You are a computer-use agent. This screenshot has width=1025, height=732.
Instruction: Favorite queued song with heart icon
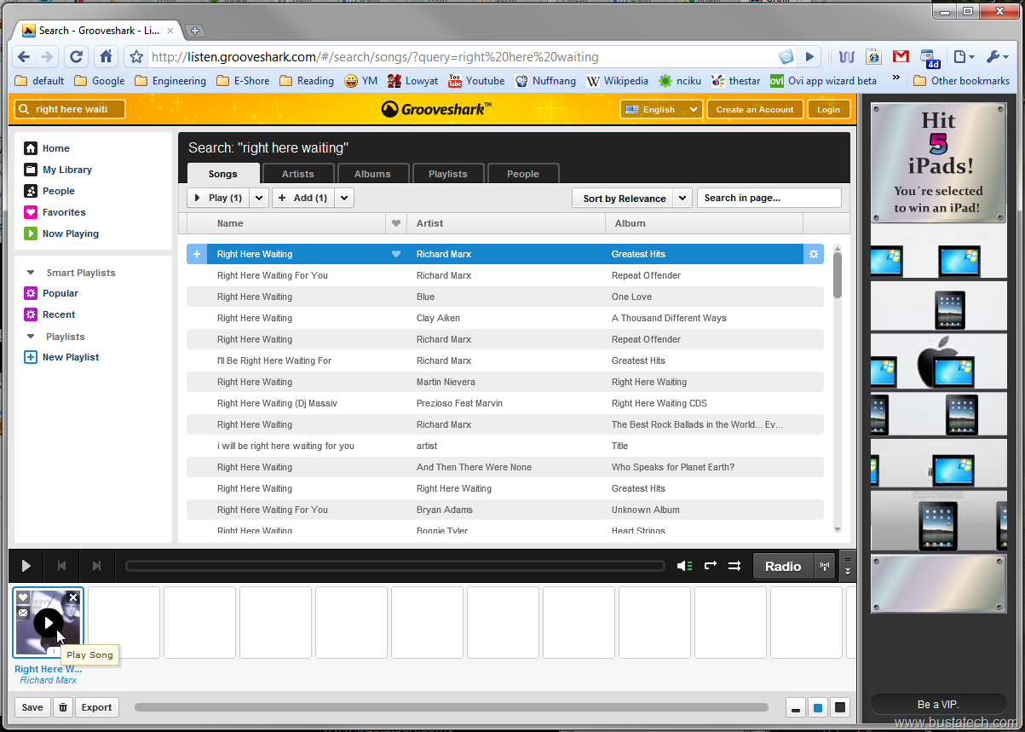coord(23,597)
